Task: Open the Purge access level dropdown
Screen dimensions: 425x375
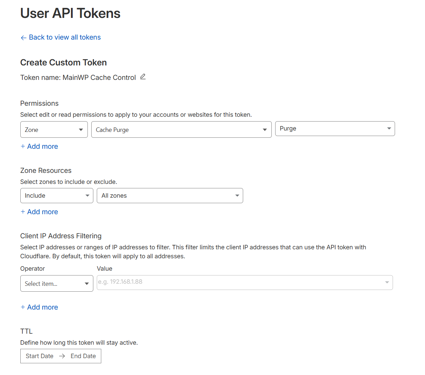Action: point(335,129)
